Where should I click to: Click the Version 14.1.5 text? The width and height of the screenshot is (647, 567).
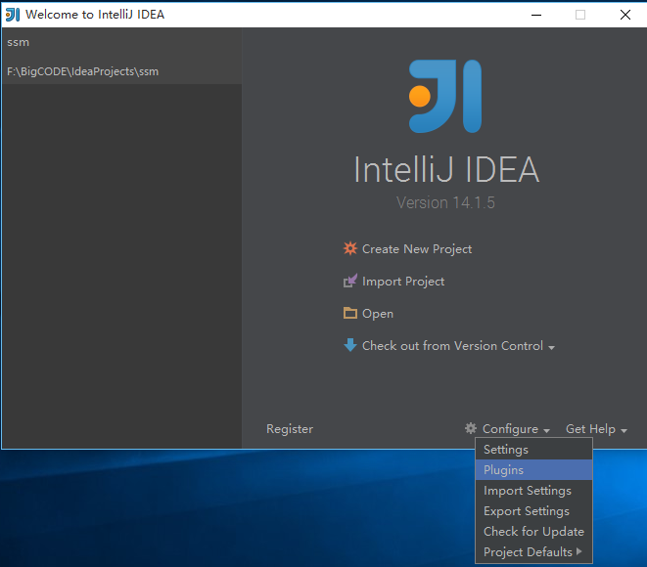445,202
